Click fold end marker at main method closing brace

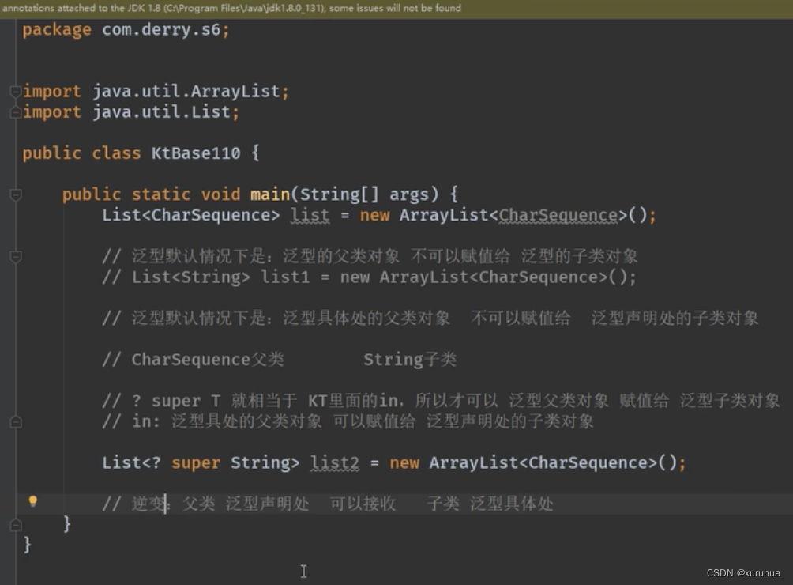16,525
